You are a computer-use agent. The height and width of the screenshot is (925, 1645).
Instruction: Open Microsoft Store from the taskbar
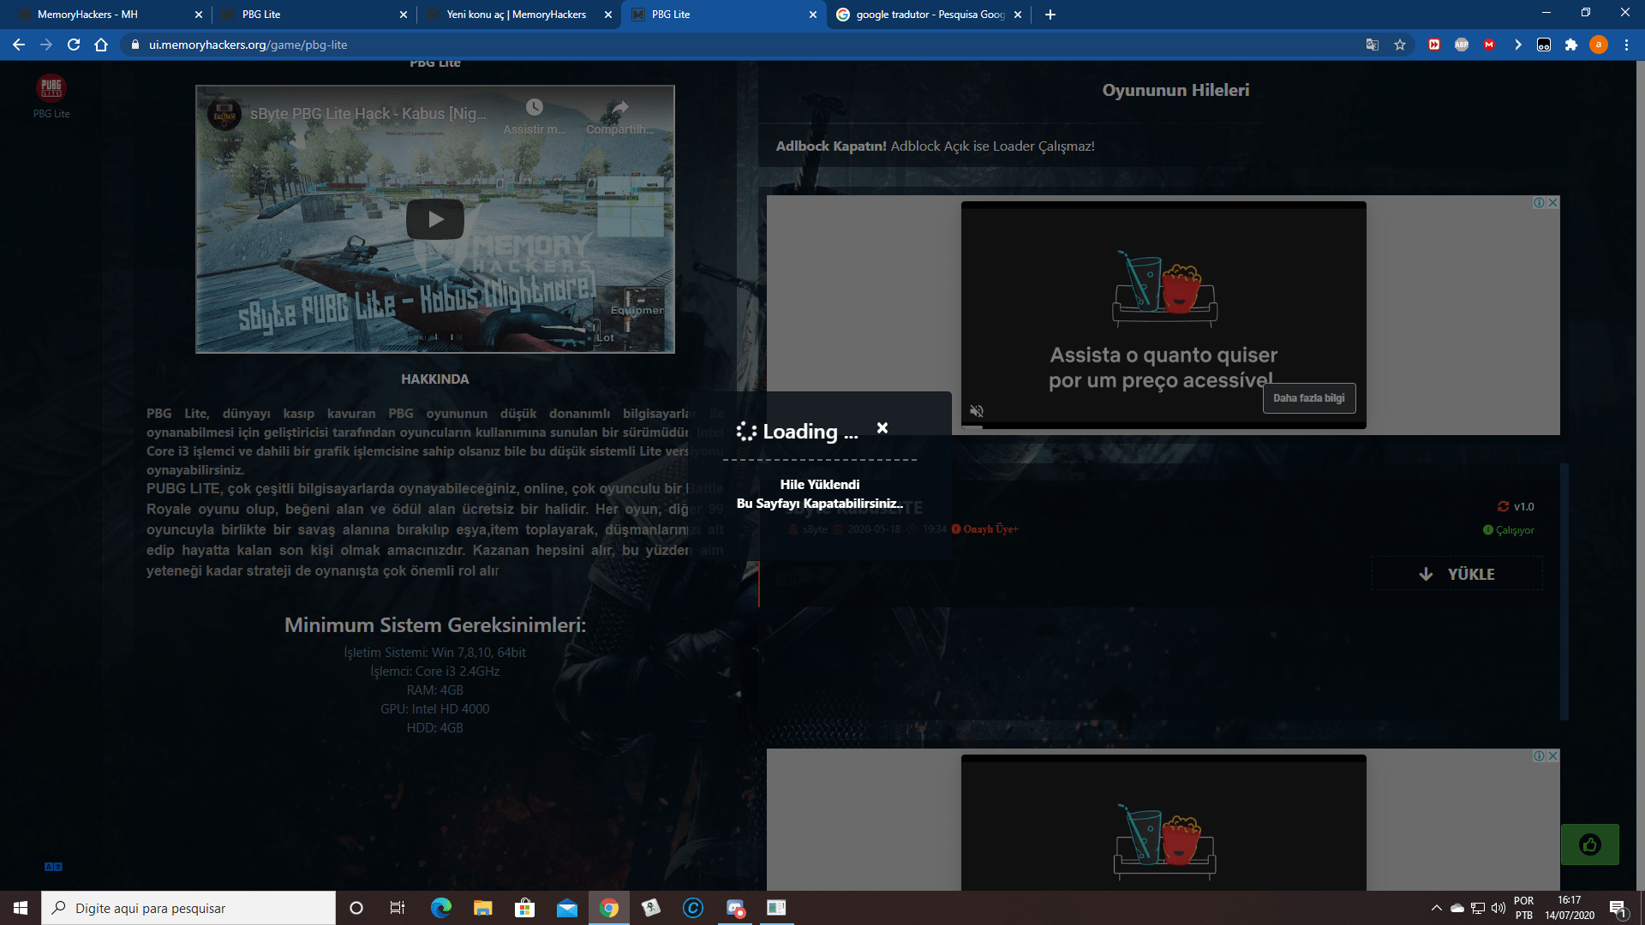click(524, 908)
